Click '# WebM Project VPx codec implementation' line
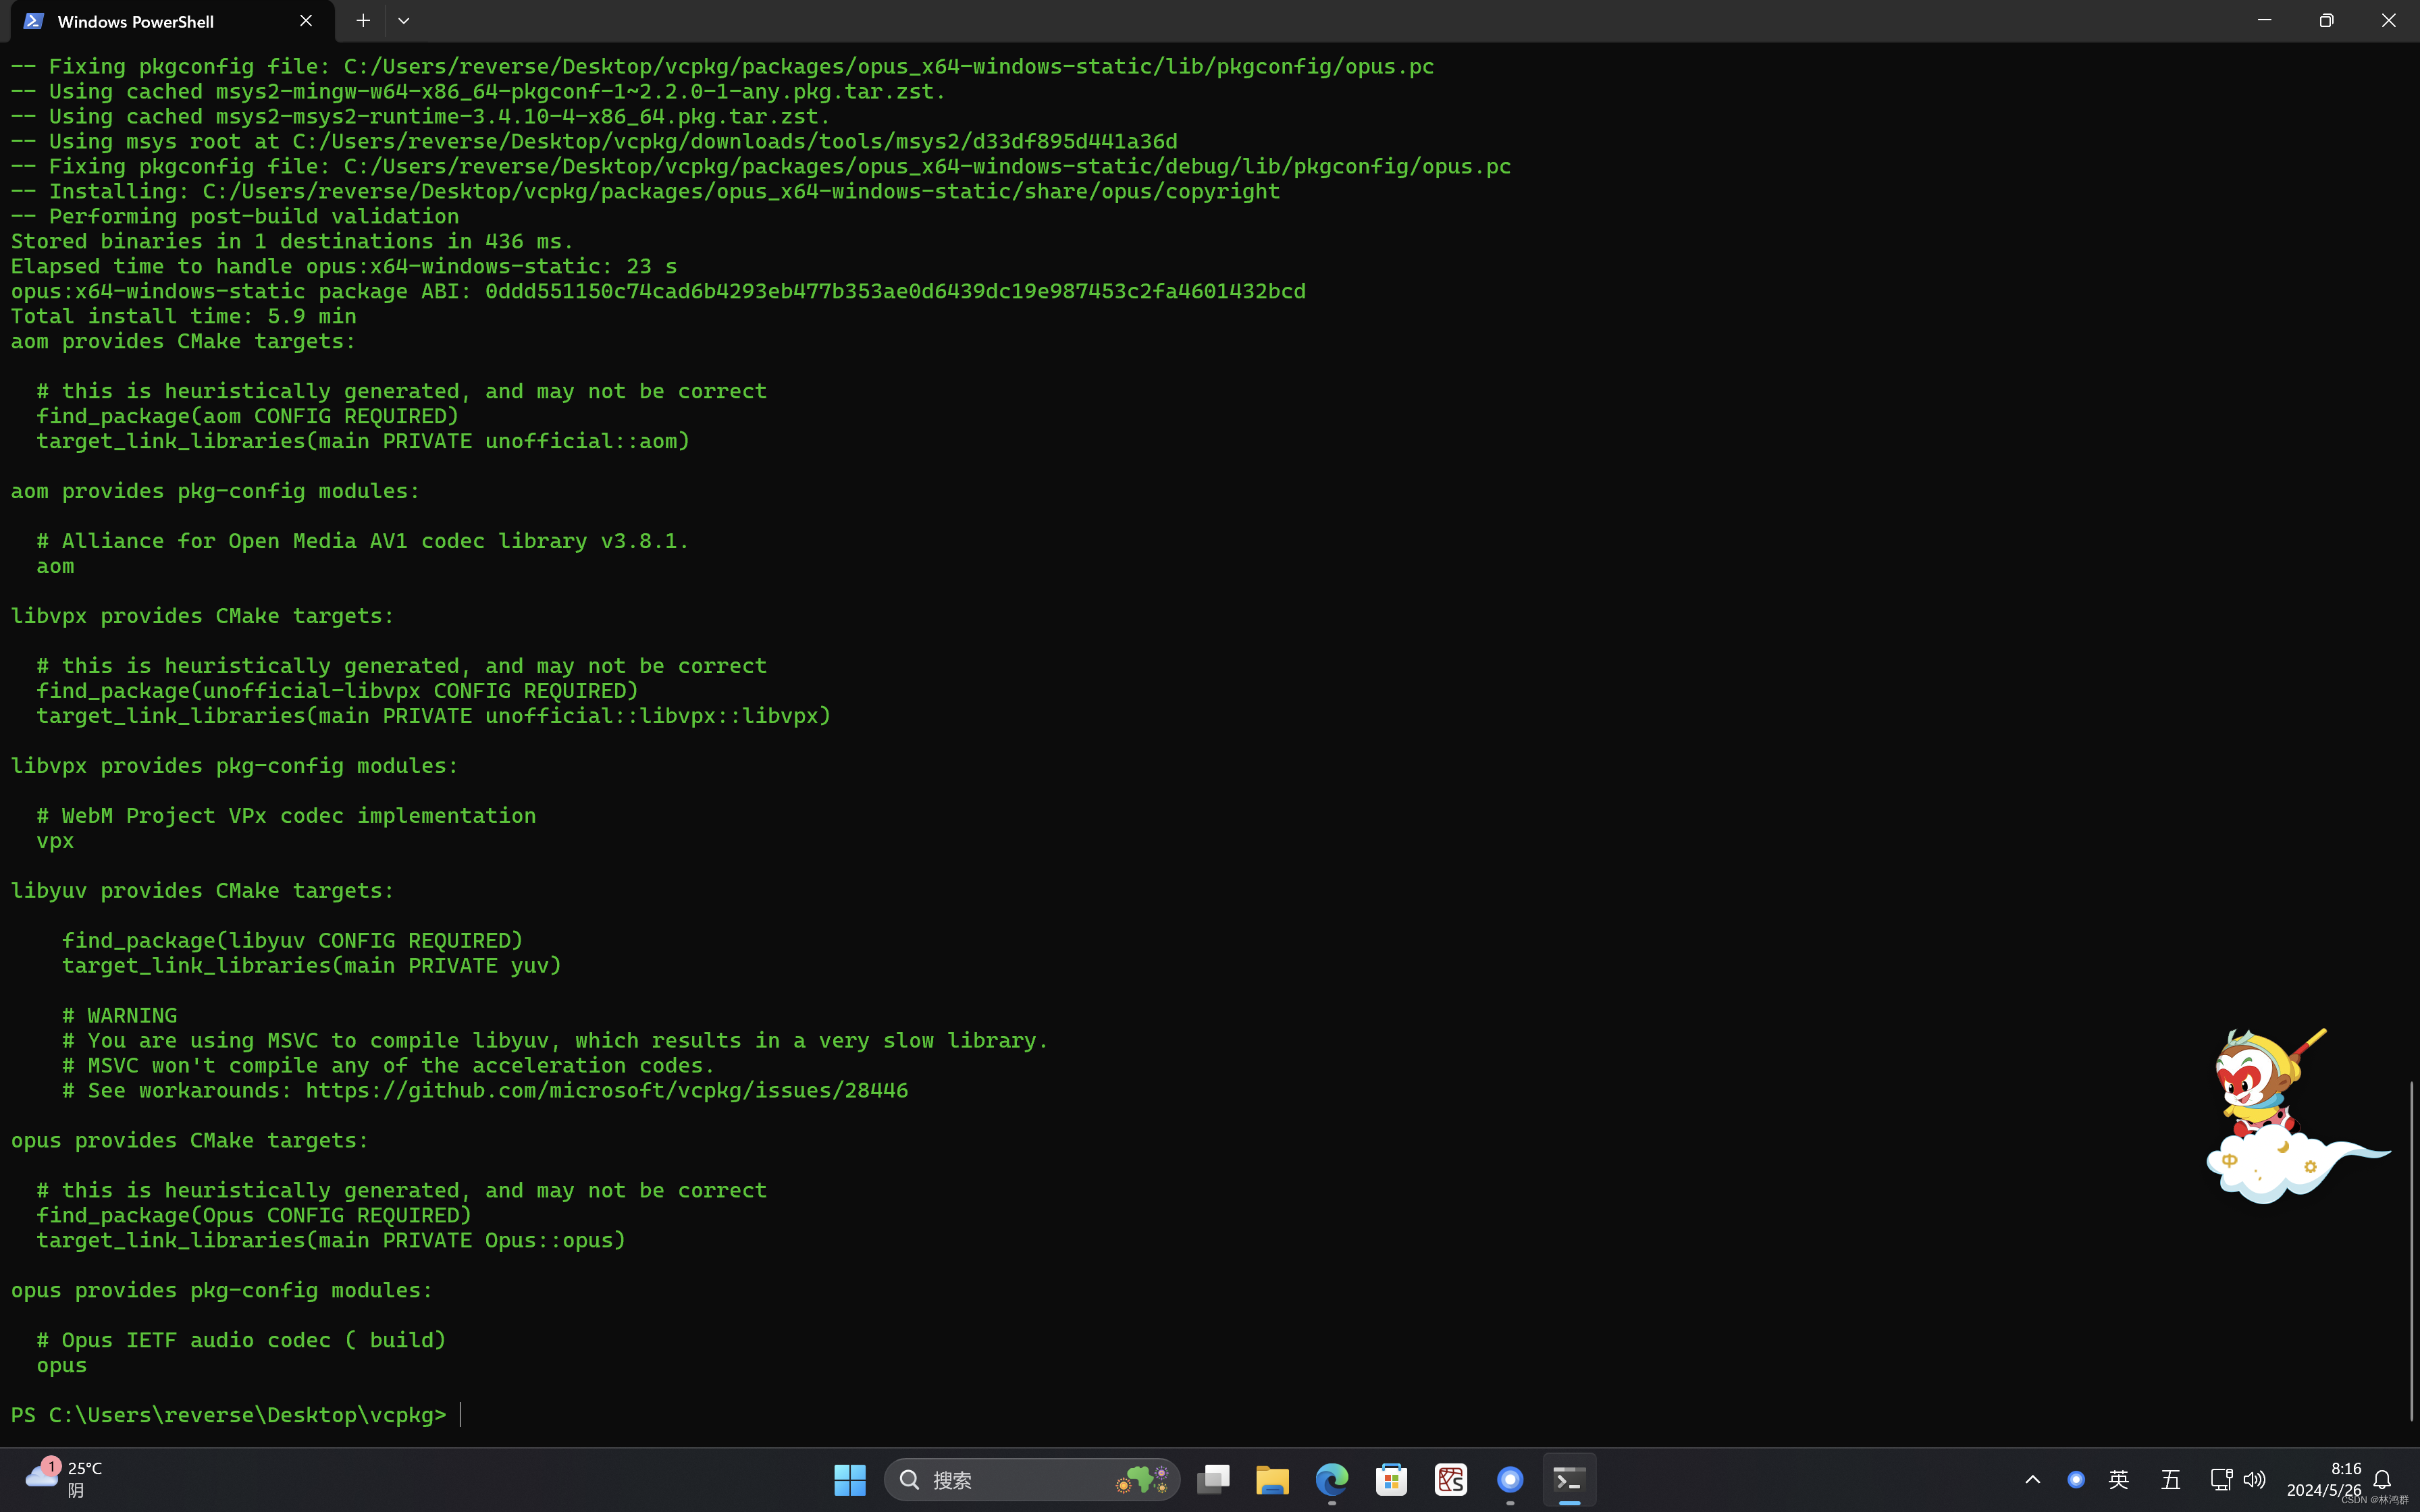Image resolution: width=2420 pixels, height=1512 pixels. click(286, 816)
